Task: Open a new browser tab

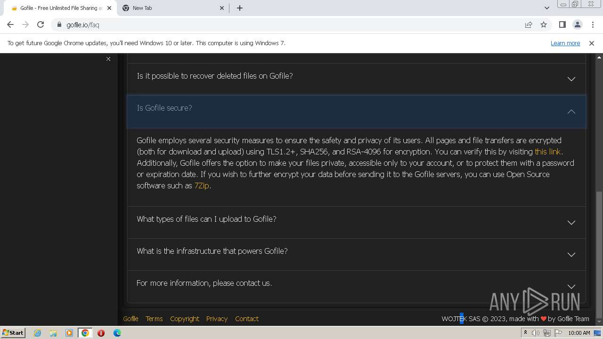Action: (x=239, y=8)
